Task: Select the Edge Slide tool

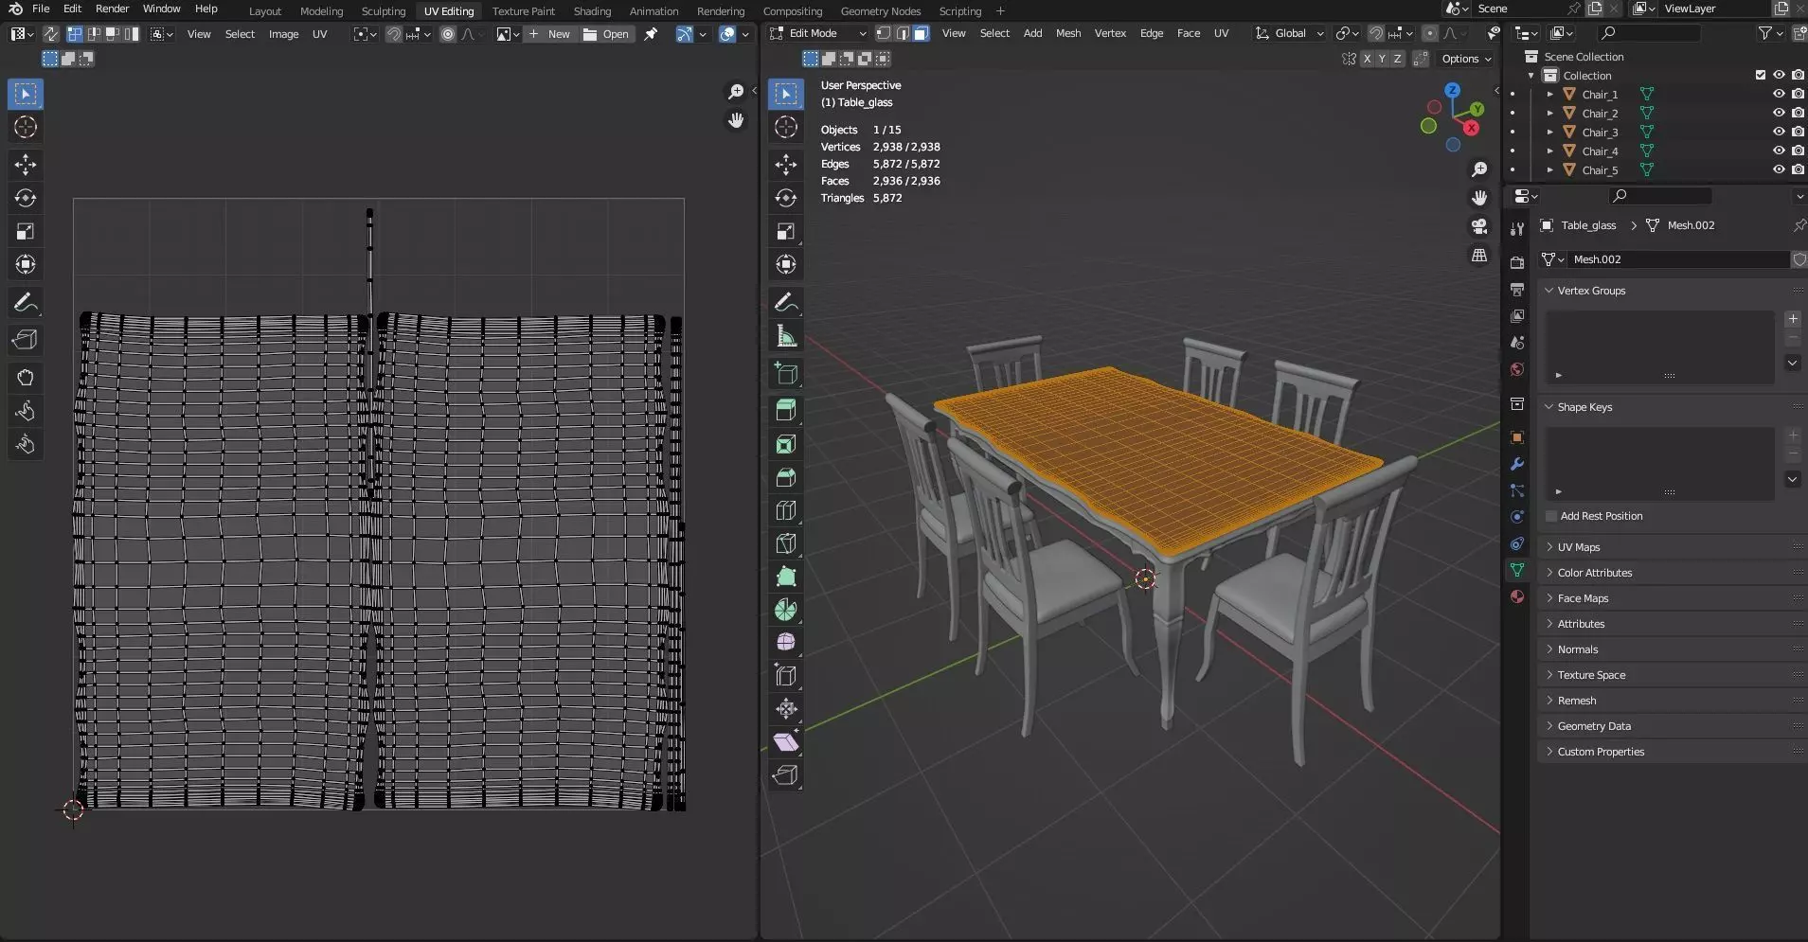Action: [786, 675]
